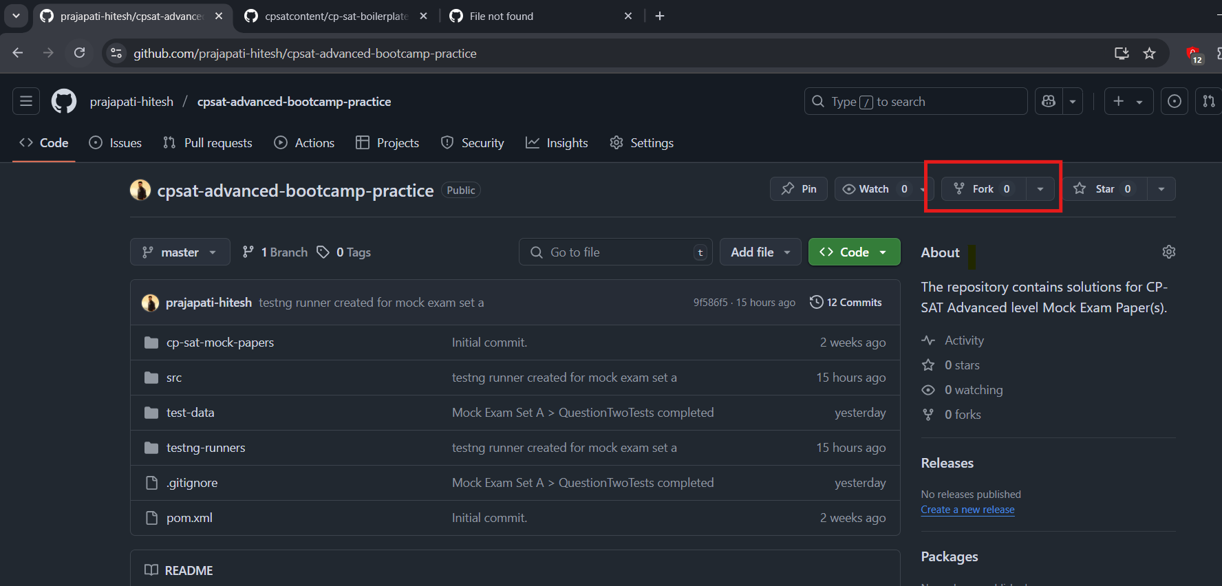
Task: Open the .gitignore file
Action: point(192,483)
